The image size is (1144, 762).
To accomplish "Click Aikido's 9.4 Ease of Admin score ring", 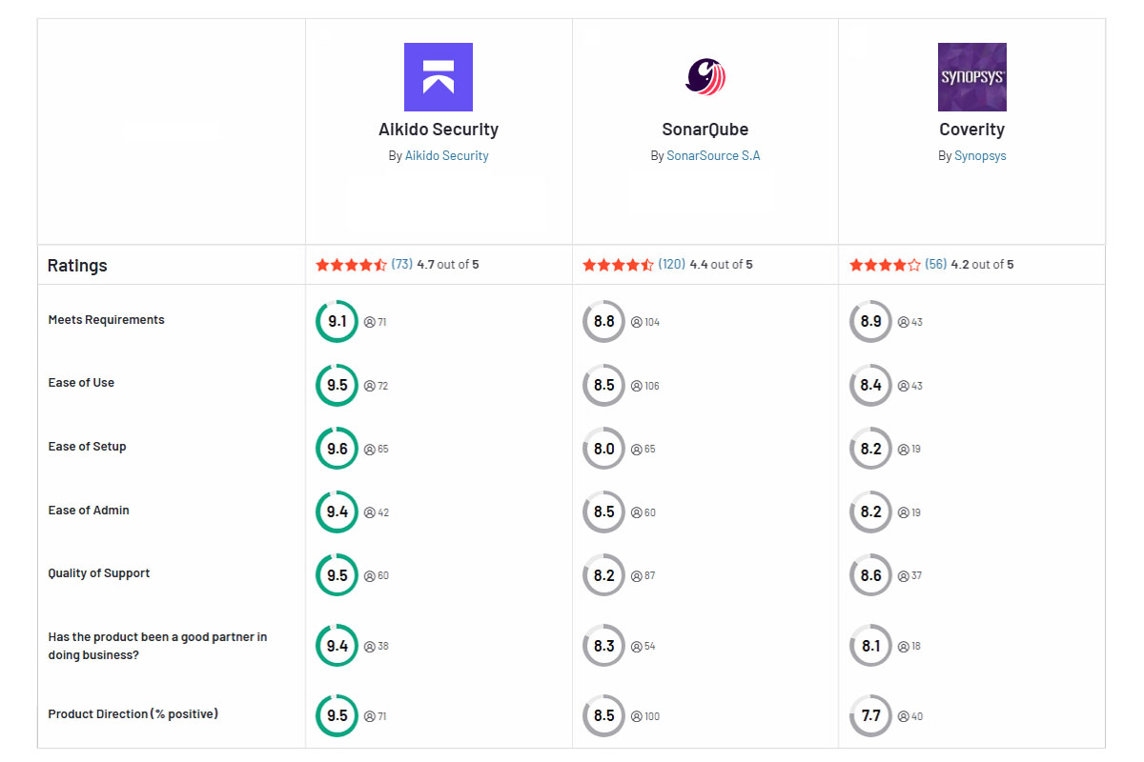I will point(337,512).
